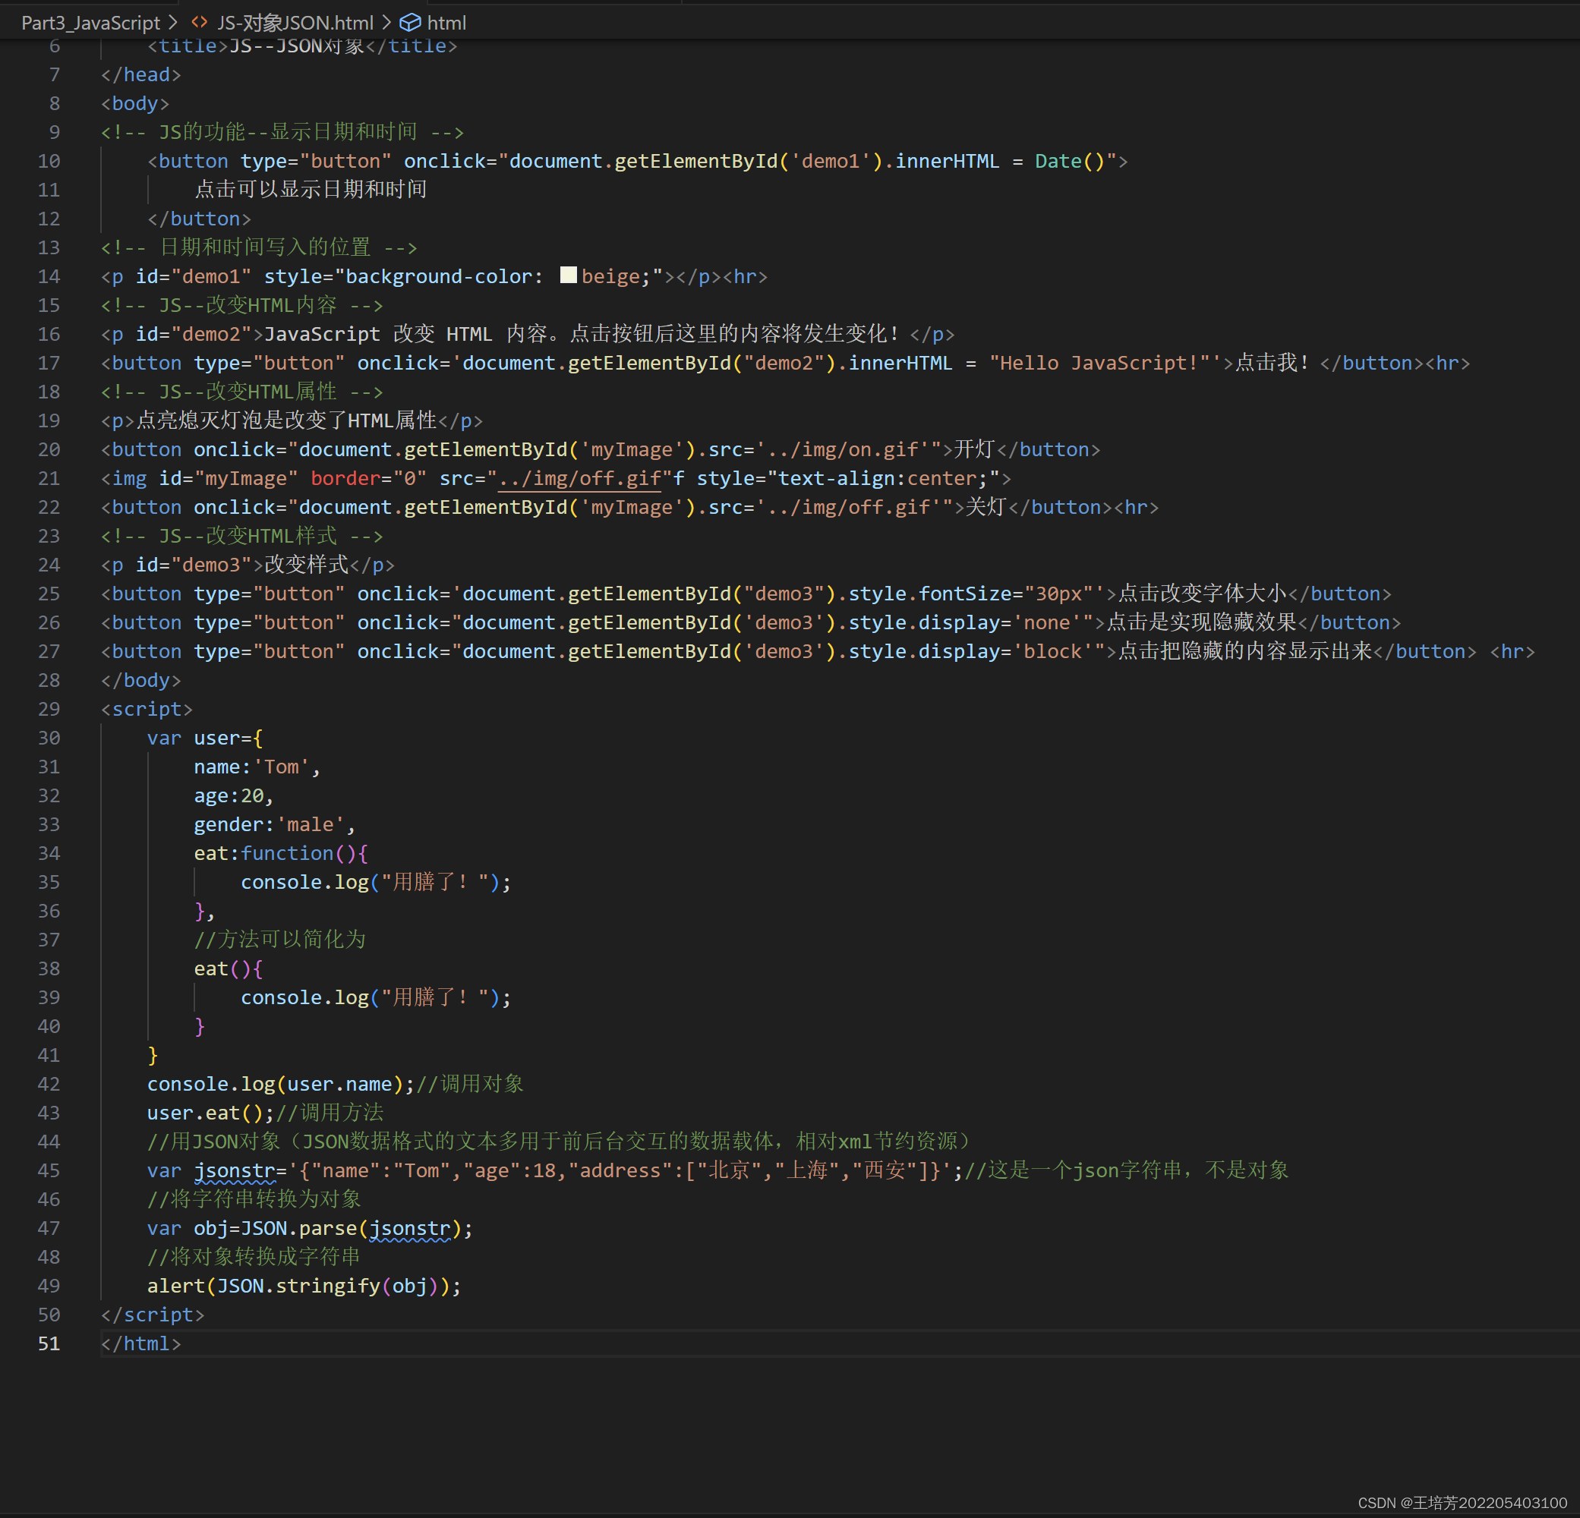Image resolution: width=1580 pixels, height=1518 pixels.
Task: Click the closing </html> tag
Action: tap(140, 1343)
